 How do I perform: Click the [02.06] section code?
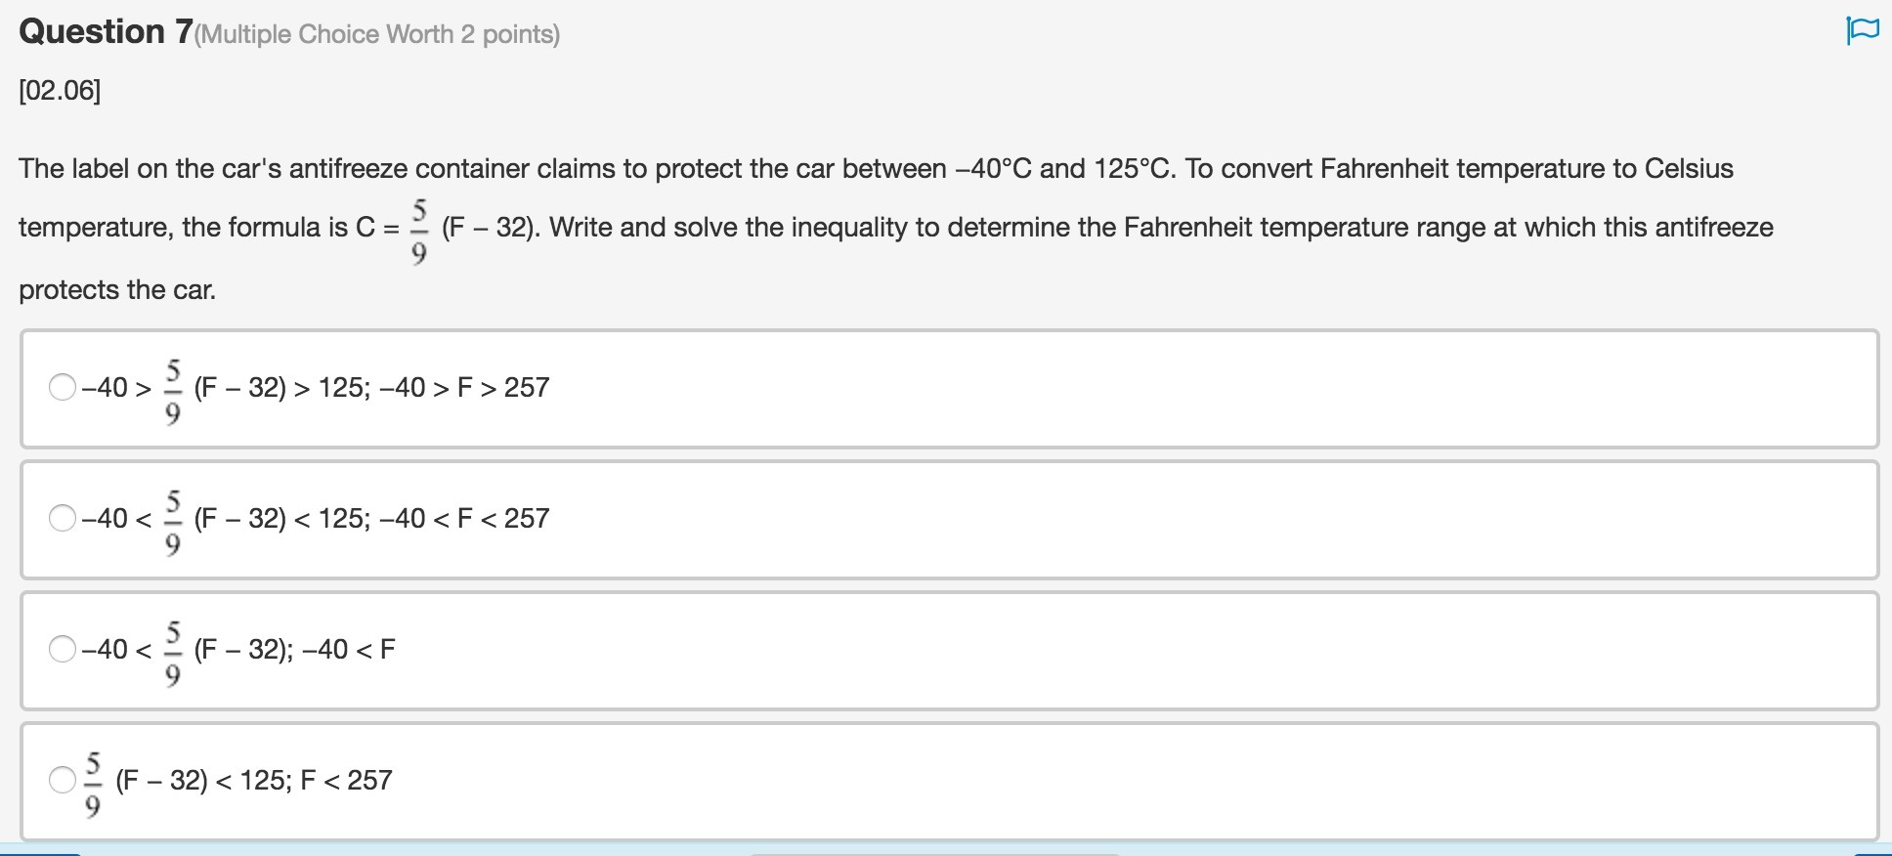pos(60,91)
